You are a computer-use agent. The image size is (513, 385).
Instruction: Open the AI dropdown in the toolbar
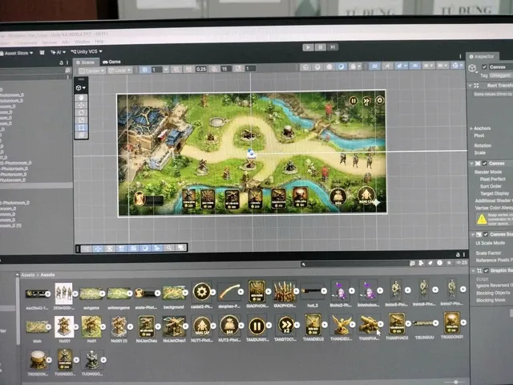click(x=58, y=52)
